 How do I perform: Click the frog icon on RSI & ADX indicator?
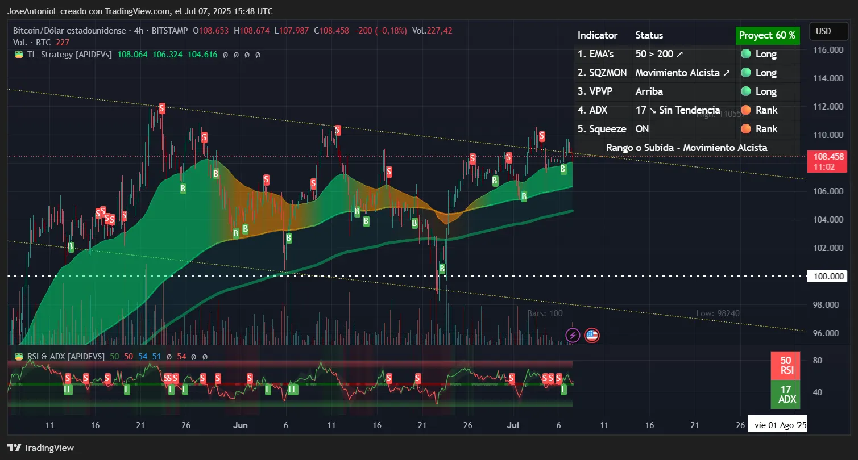[x=18, y=357]
